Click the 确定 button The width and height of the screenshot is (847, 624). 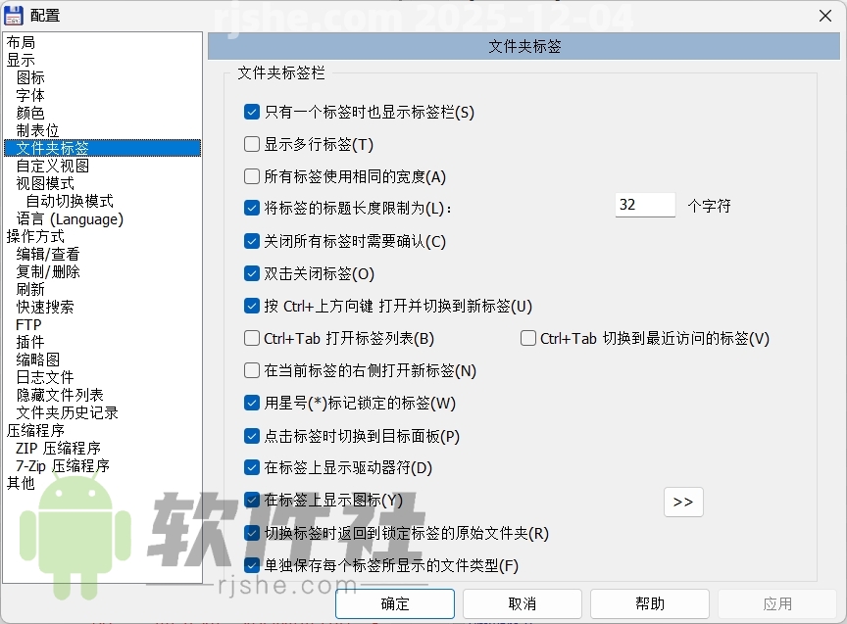coord(394,603)
